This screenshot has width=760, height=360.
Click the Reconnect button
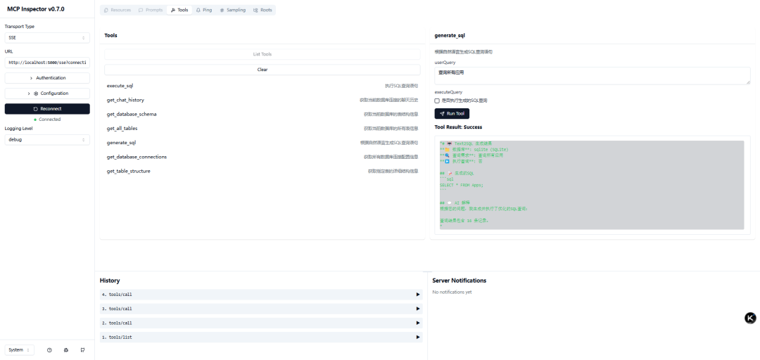[x=47, y=109]
